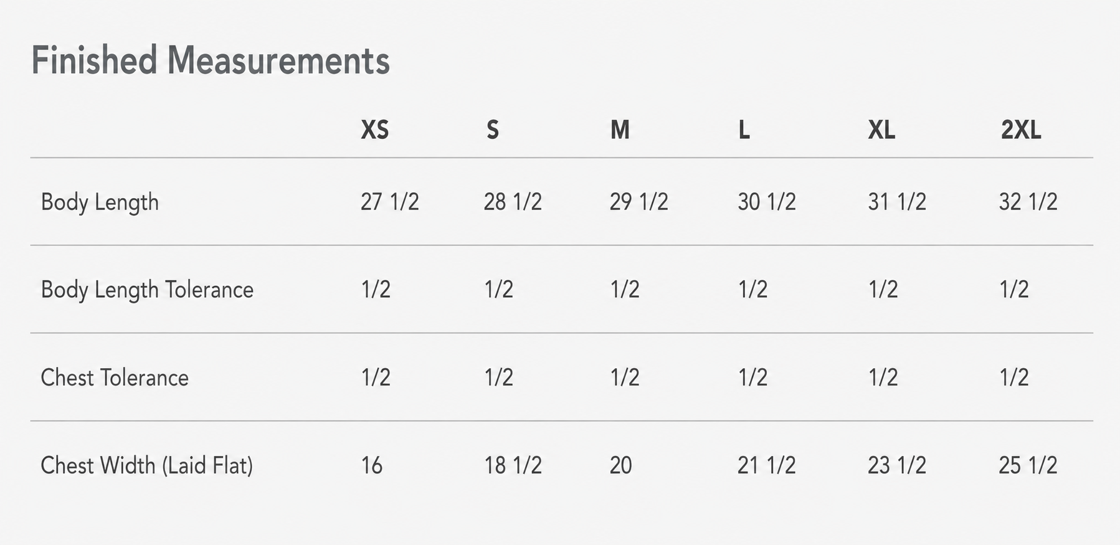Screen dimensions: 1120x545
Task: Select the 27 1/2 body length cell
Action: pos(390,202)
